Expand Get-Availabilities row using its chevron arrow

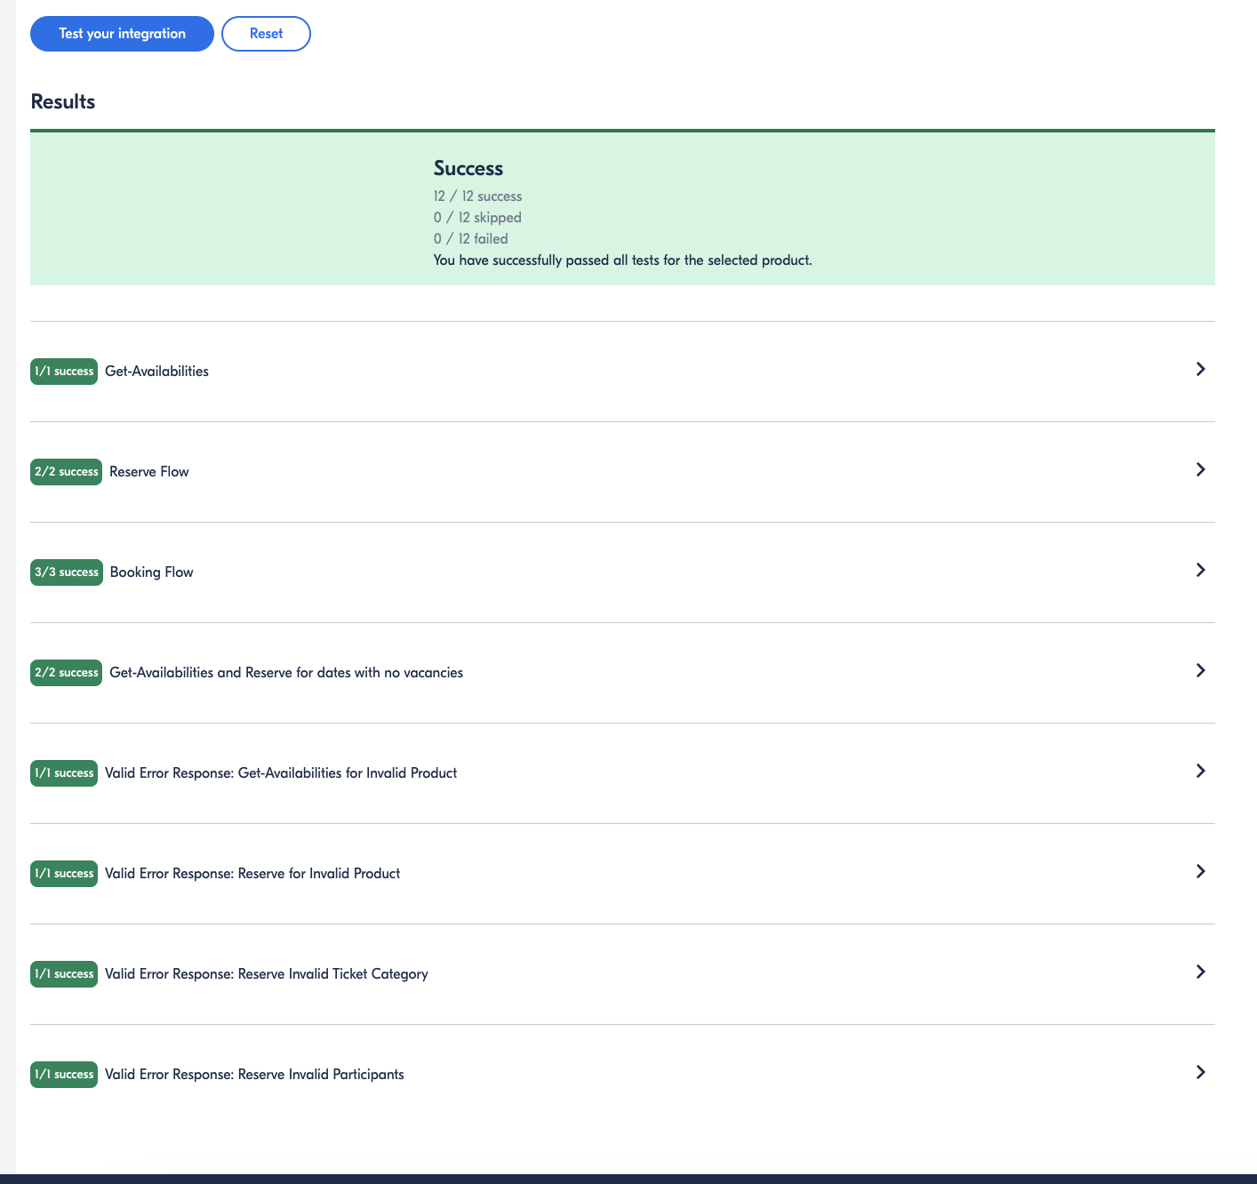(1200, 369)
